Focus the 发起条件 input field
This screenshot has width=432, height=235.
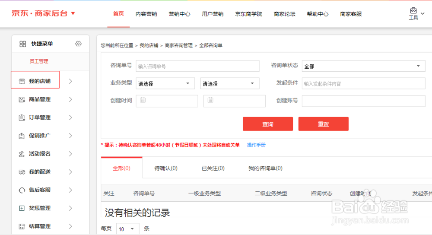[x=363, y=83]
